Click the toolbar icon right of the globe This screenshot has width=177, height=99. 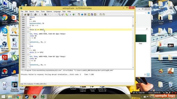click(x=85, y=15)
